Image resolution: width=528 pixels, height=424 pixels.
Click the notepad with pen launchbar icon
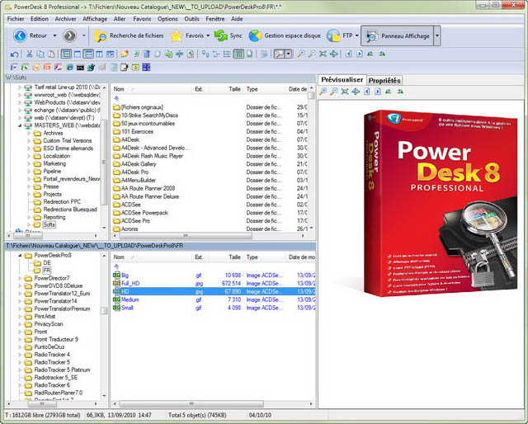125,68
